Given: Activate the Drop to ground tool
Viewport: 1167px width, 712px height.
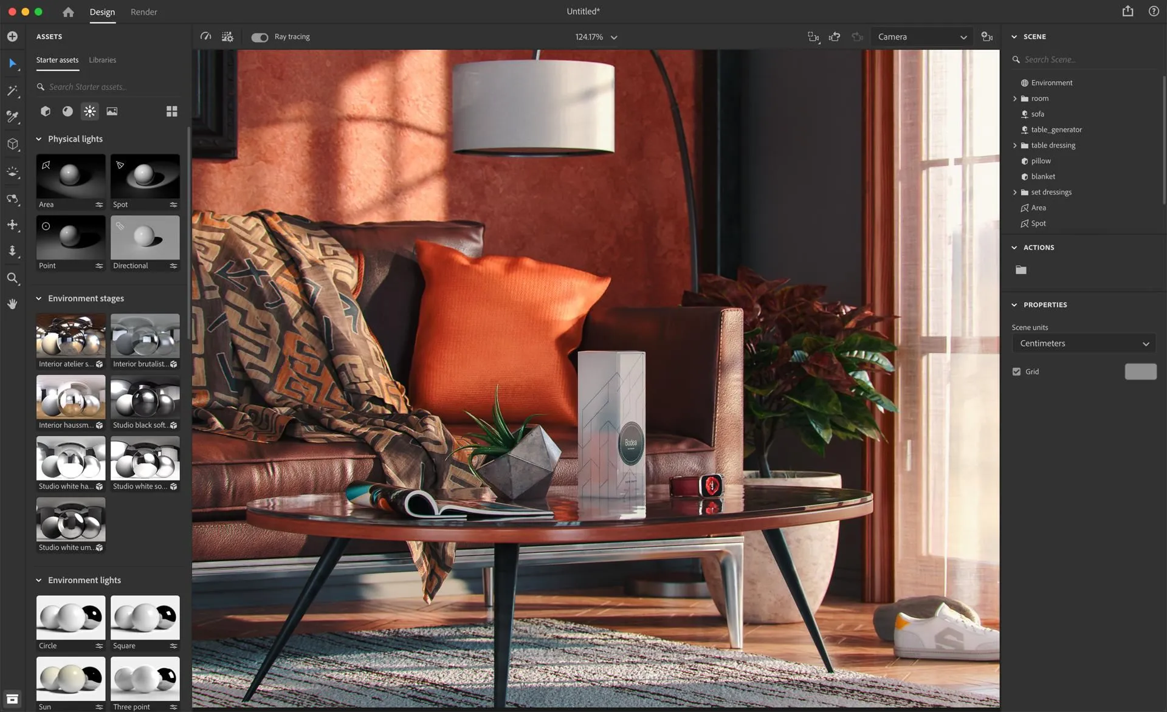Looking at the screenshot, I should tap(12, 251).
